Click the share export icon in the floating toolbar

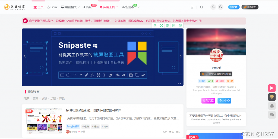[174, 25]
